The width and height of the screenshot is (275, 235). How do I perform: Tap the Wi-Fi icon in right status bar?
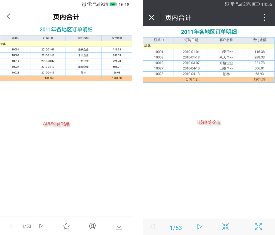tap(232, 4)
